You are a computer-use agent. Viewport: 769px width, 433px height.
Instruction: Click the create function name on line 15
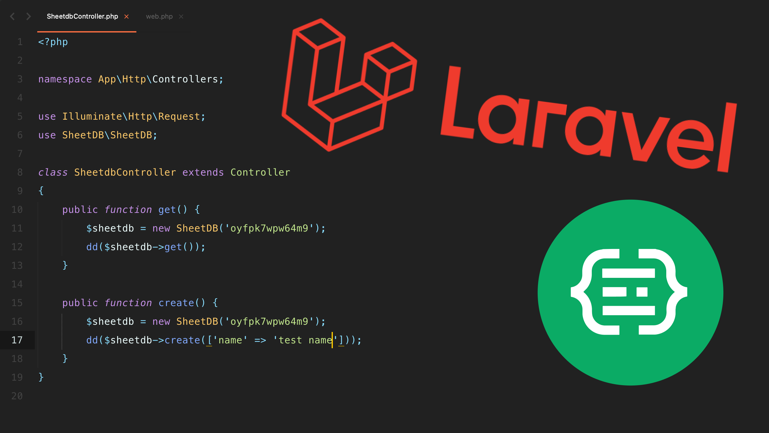point(176,303)
